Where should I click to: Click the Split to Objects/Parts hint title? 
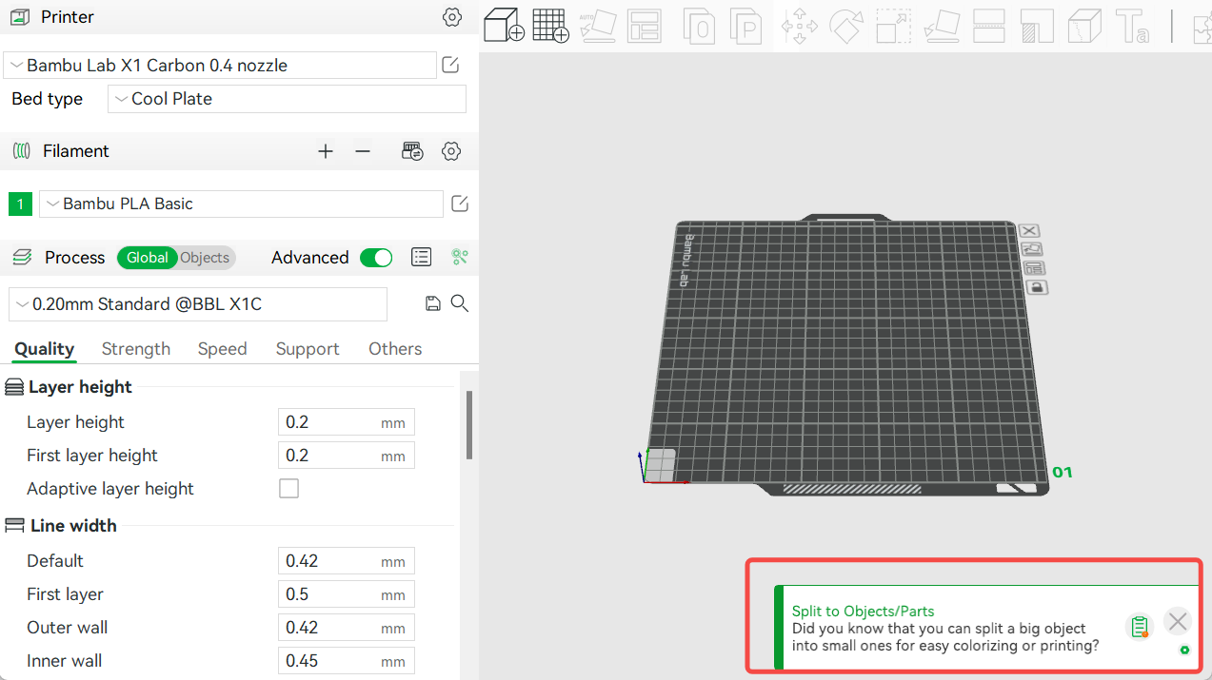864,612
